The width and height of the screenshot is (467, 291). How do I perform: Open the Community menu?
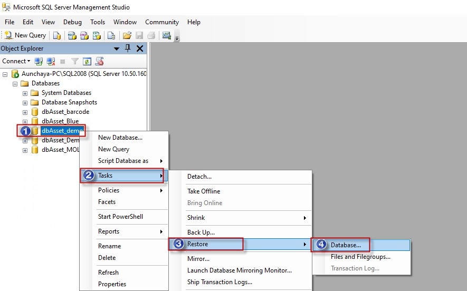coord(162,22)
